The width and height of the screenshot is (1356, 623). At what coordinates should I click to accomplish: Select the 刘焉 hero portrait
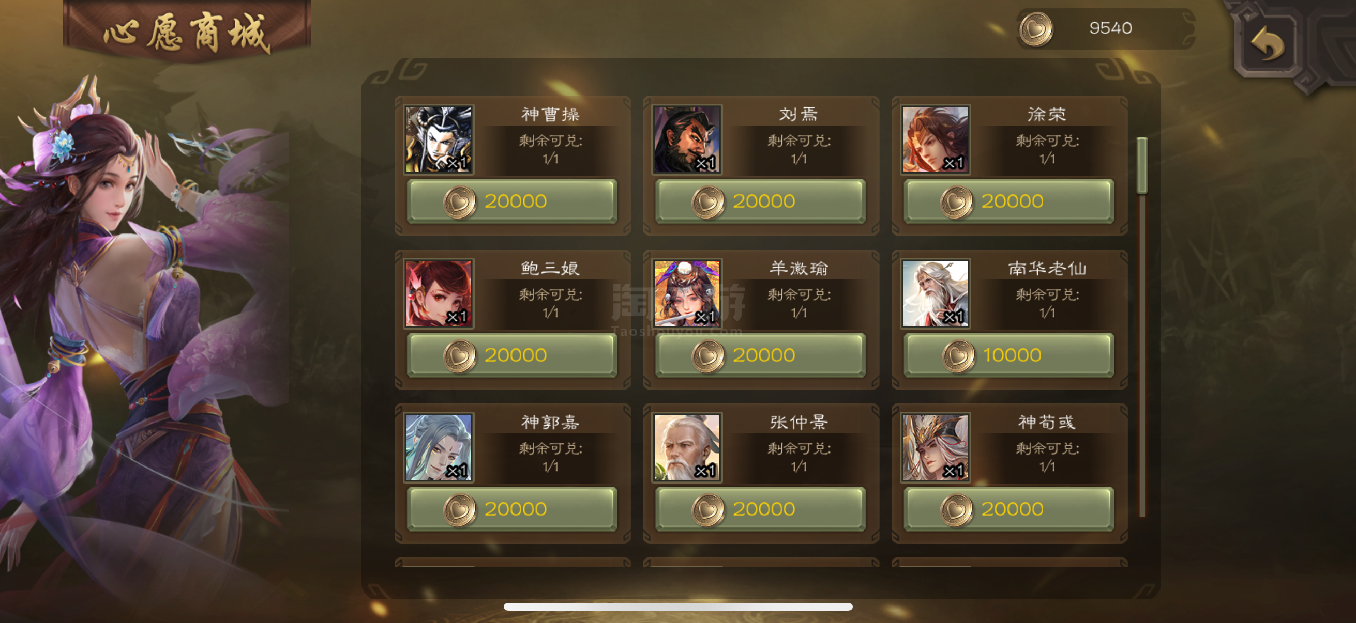pos(687,140)
